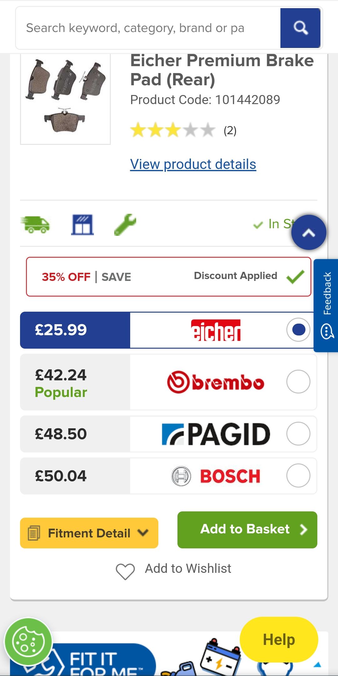Tap the green wrench fitting icon
Screen dimensions: 338x676
point(125,224)
